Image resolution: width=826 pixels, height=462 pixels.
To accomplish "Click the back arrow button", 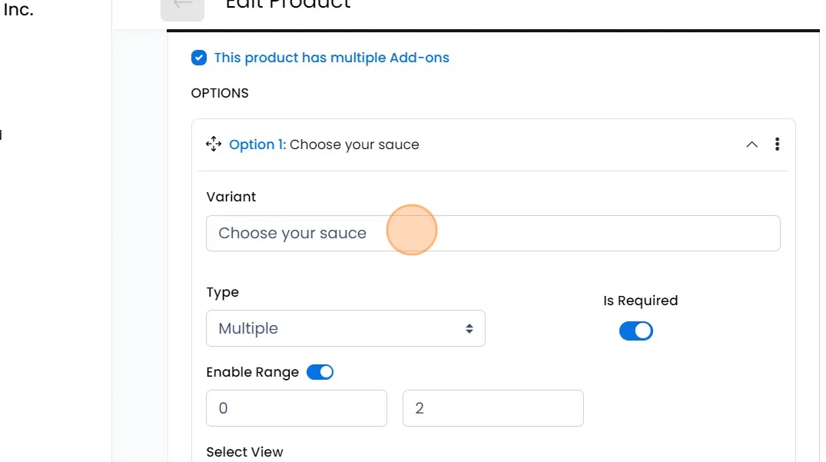I will click(x=182, y=6).
